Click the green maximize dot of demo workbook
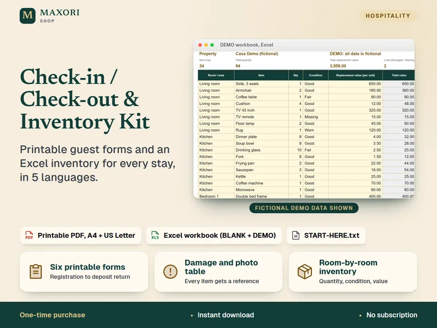Image resolution: width=437 pixels, height=328 pixels. point(212,45)
